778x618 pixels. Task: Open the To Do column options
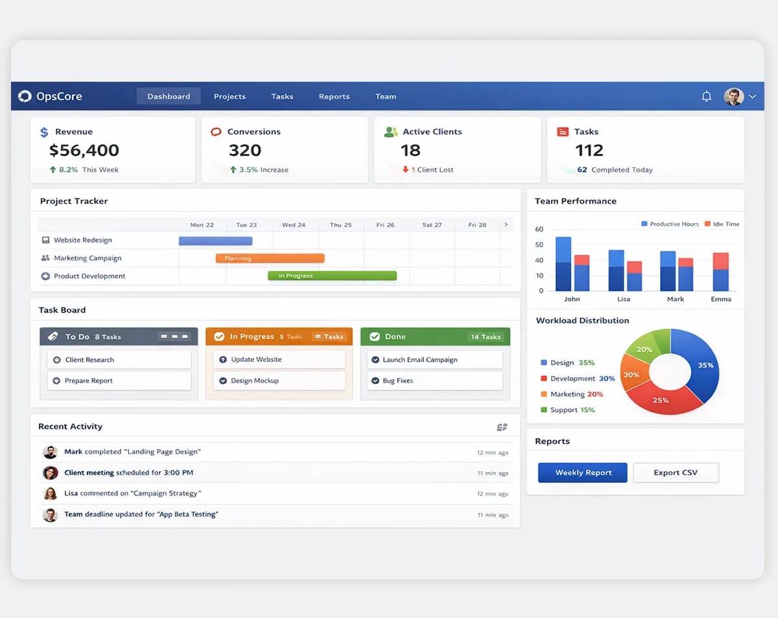[174, 337]
